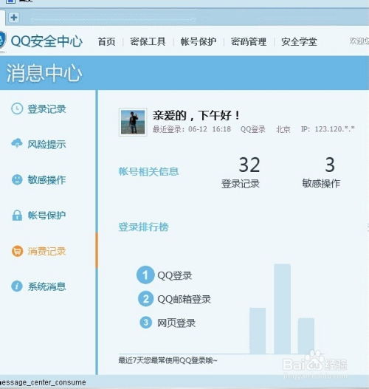Click the QQ安全中心 shield logo

tap(2, 41)
